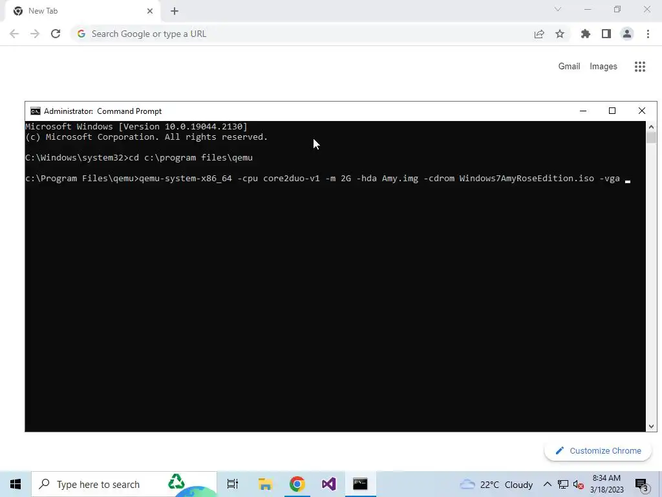Screen dimensions: 662x497
Task: Close the New Tab tab
Action: click(x=150, y=11)
